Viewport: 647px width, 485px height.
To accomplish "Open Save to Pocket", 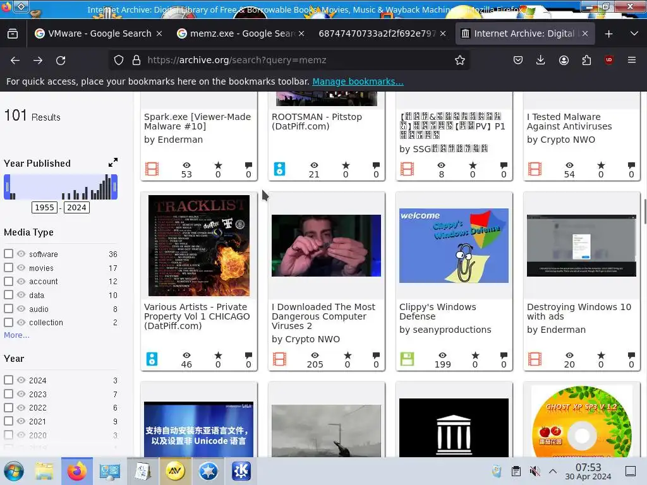I will [x=518, y=60].
